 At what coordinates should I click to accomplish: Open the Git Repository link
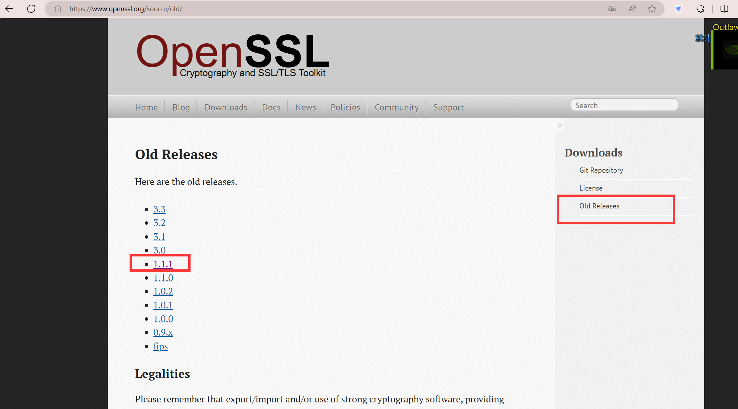pyautogui.click(x=601, y=170)
